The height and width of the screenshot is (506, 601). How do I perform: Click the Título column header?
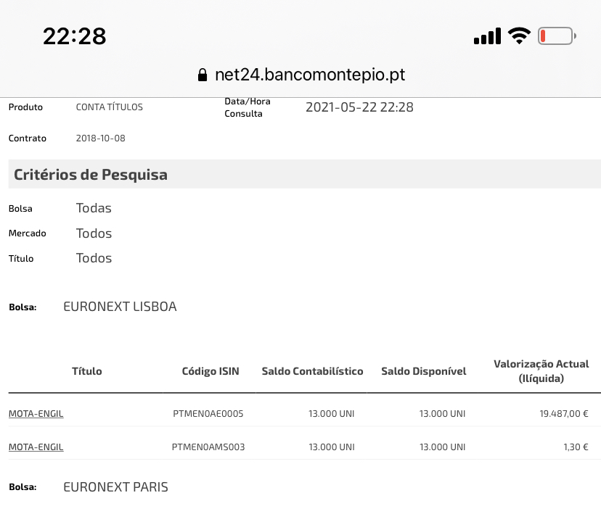[x=87, y=371]
